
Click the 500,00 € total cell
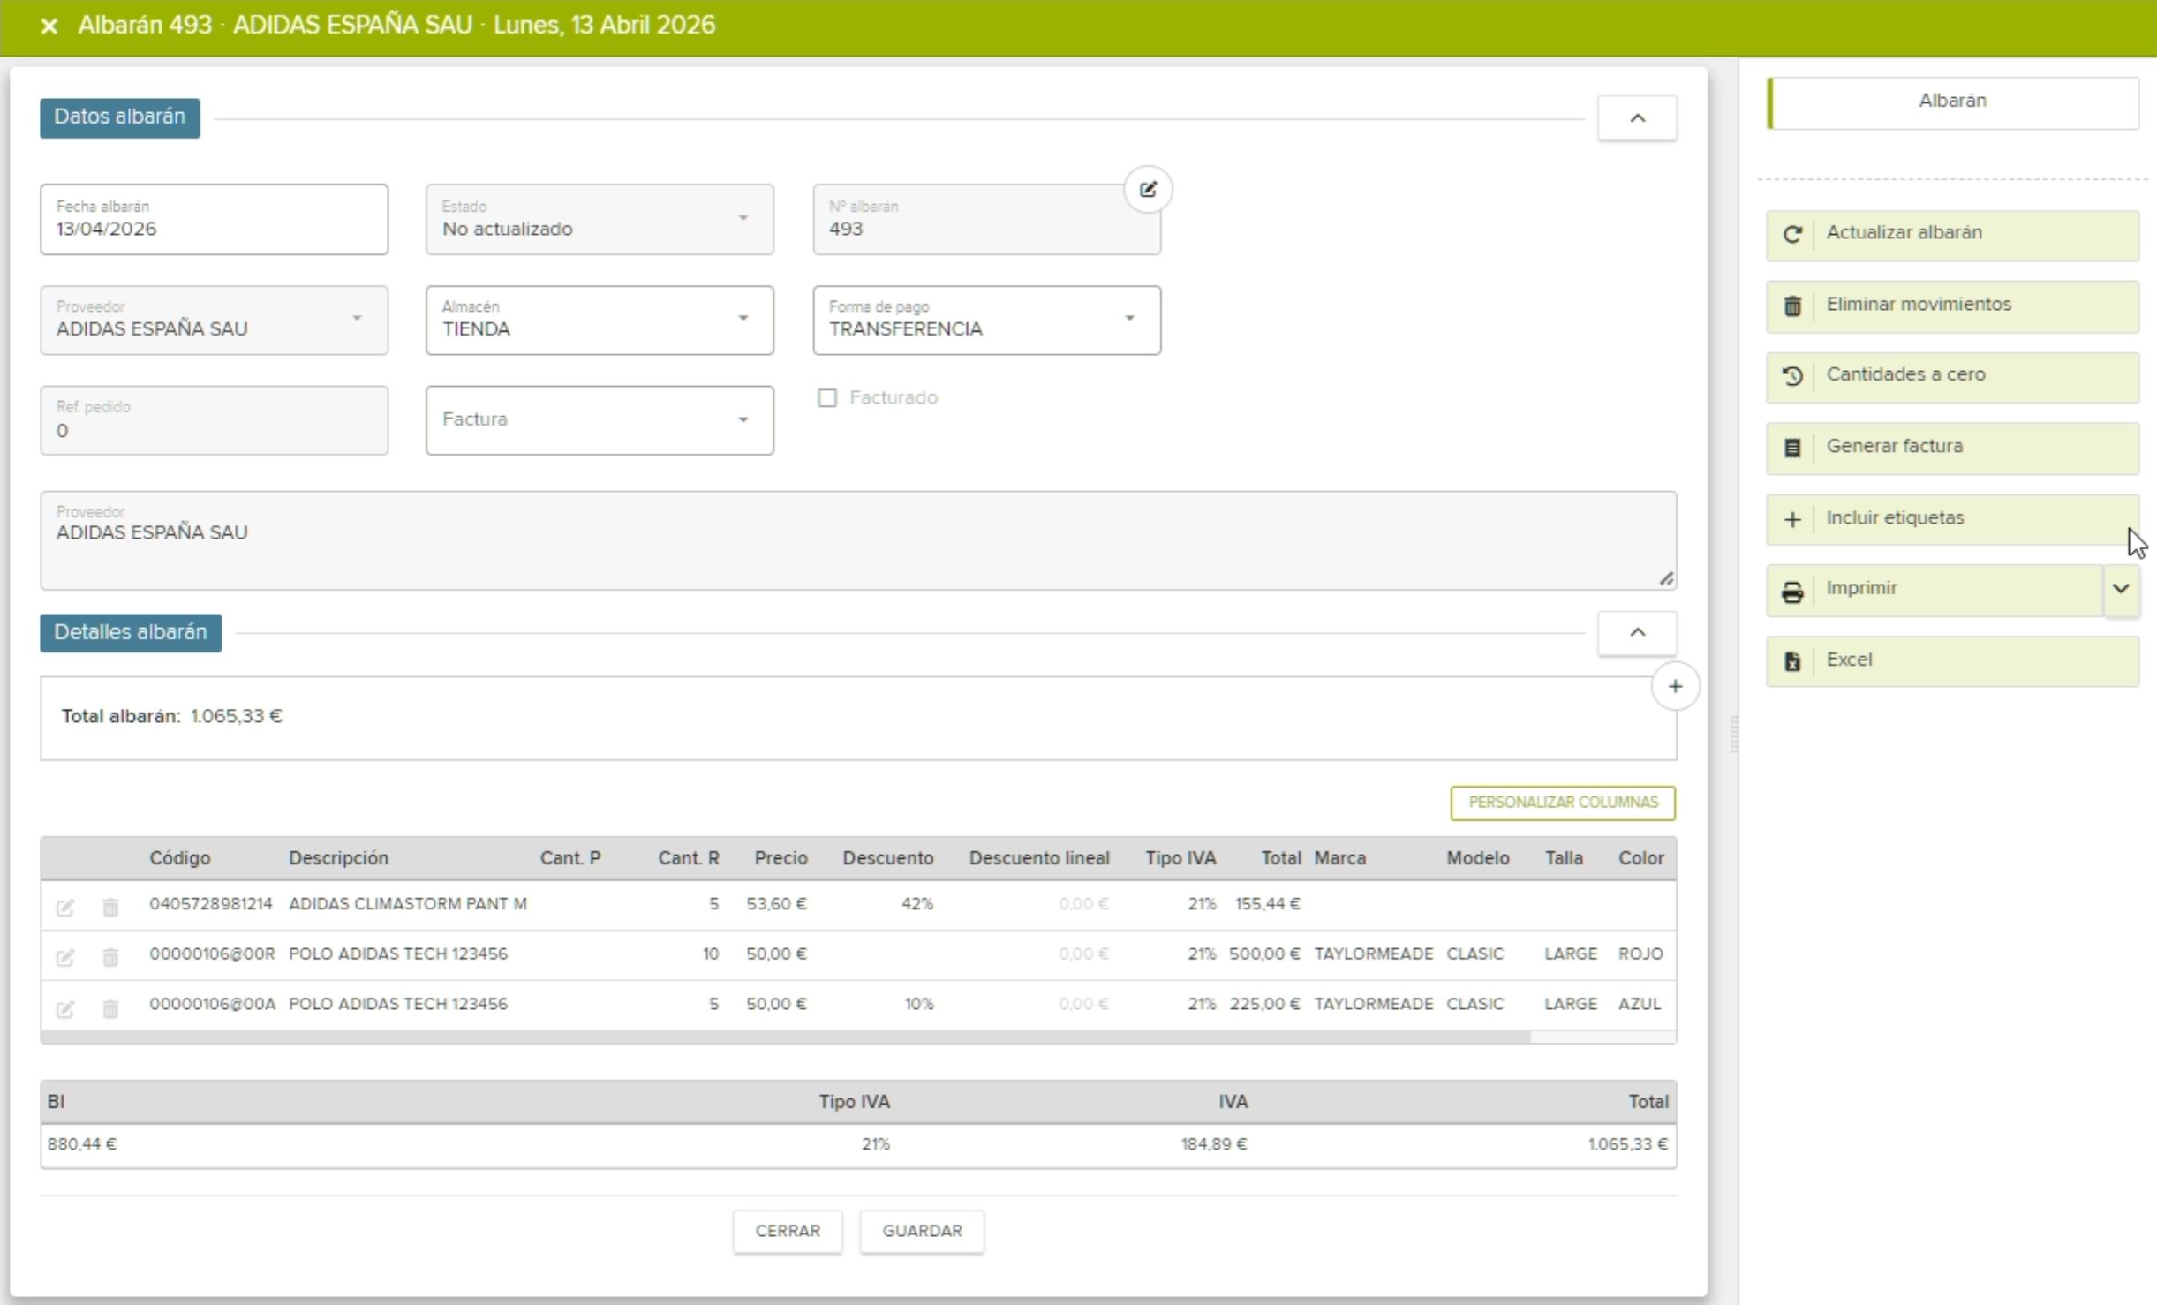point(1264,954)
